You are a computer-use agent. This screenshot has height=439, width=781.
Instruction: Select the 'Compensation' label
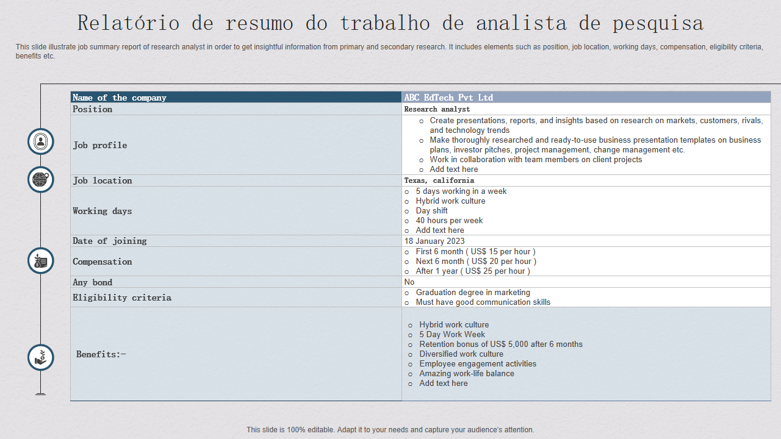click(103, 262)
